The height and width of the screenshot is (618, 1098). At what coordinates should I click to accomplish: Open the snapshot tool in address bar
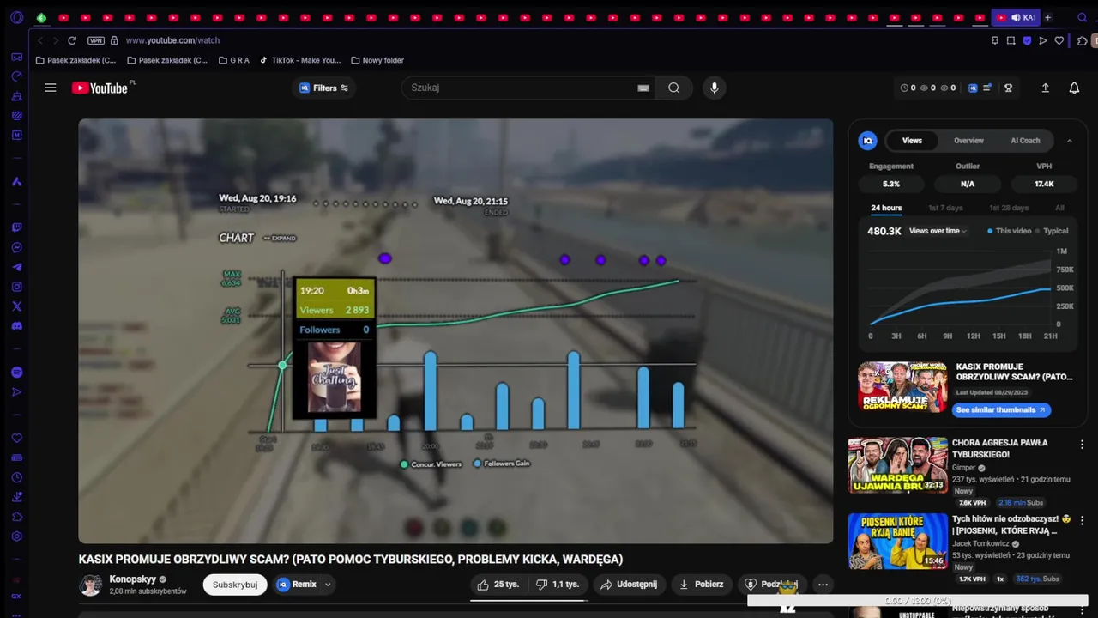click(x=1011, y=40)
